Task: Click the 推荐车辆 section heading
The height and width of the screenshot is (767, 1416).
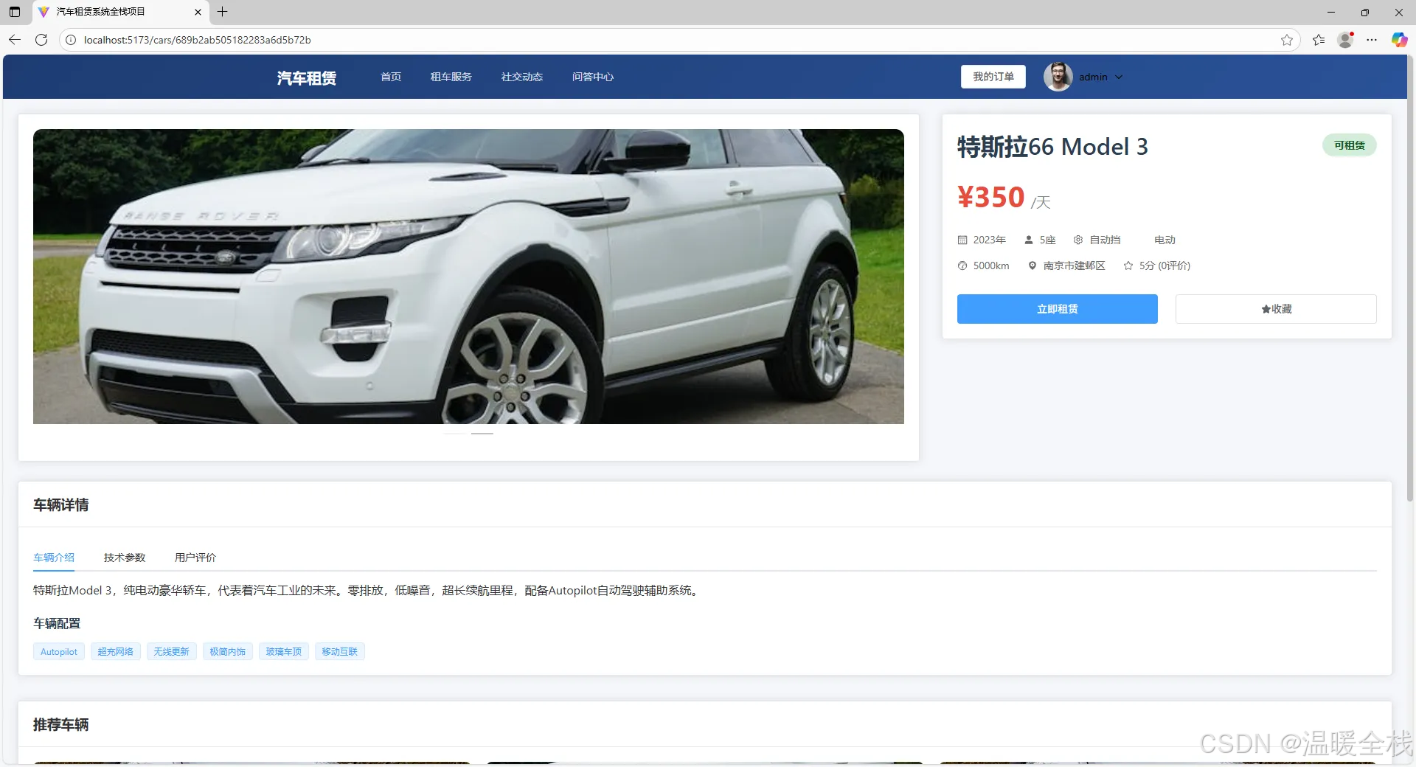Action: 61,725
